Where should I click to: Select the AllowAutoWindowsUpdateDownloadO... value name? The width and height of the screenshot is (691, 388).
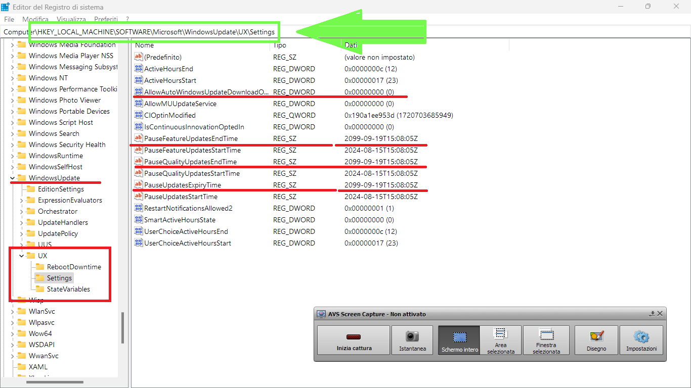(x=207, y=92)
